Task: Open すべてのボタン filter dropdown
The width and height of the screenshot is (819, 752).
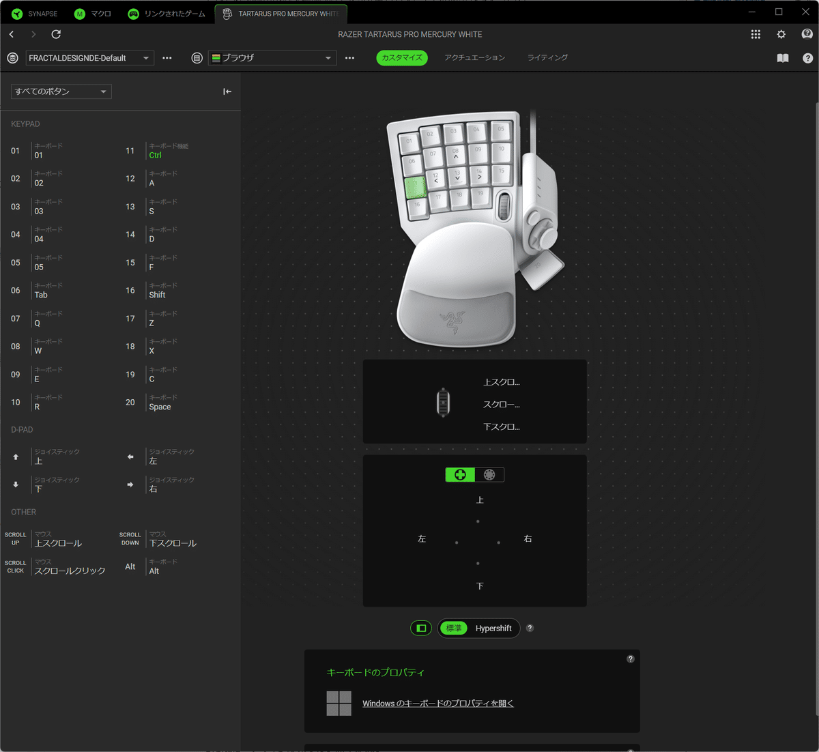Action: tap(61, 91)
